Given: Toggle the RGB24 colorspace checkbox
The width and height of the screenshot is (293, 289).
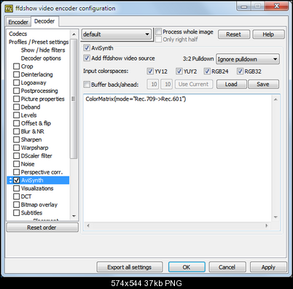Looking at the screenshot, I should click(x=207, y=72).
